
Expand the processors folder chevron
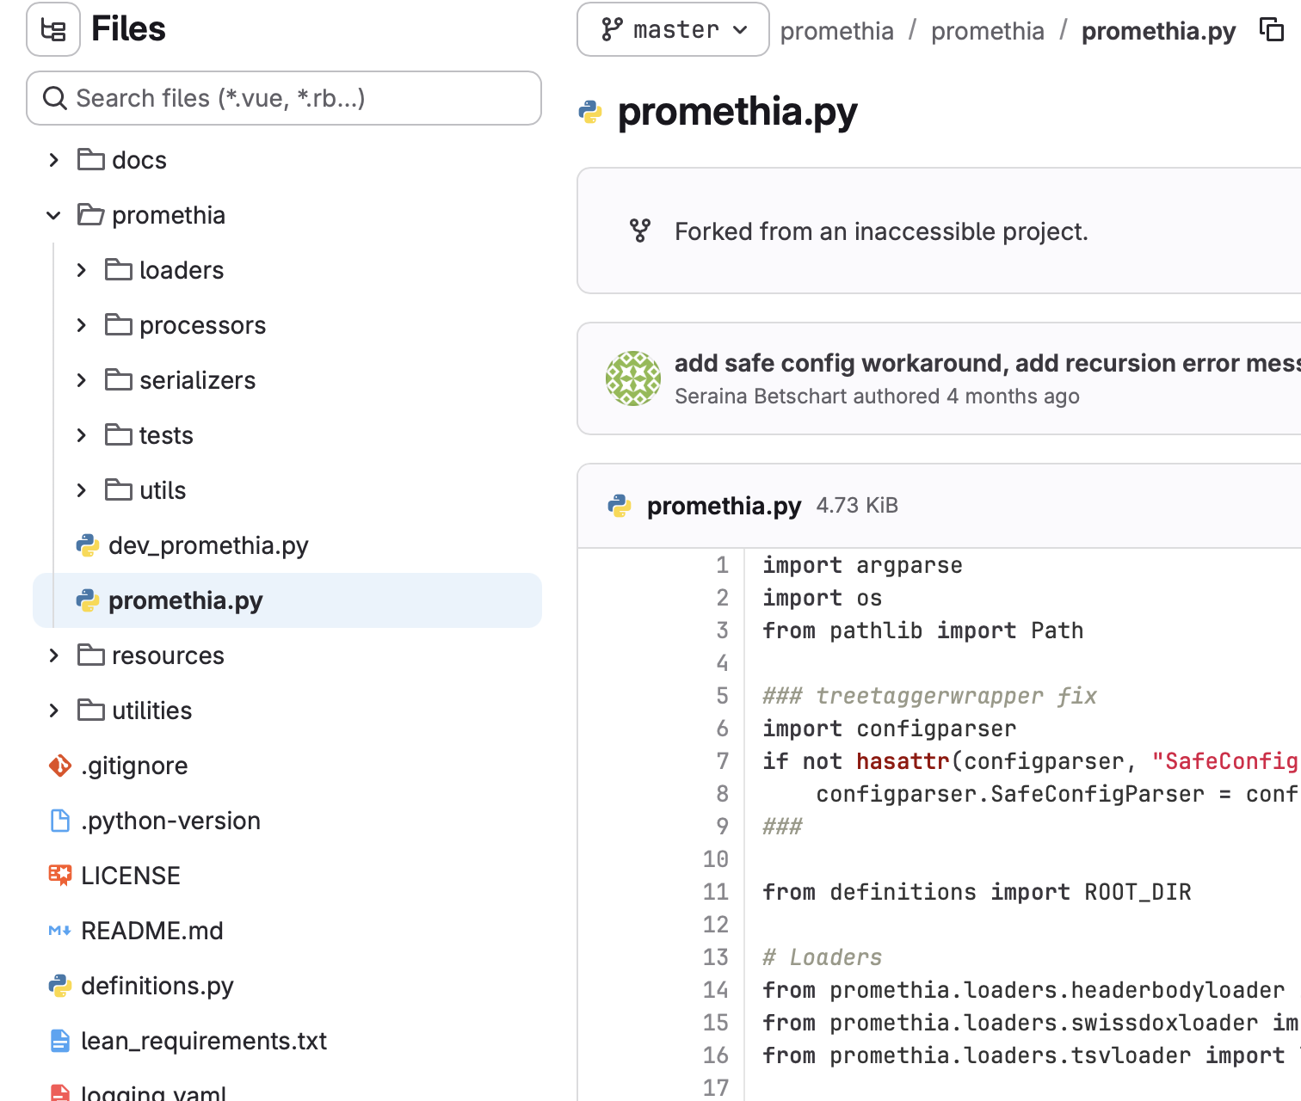(x=82, y=325)
